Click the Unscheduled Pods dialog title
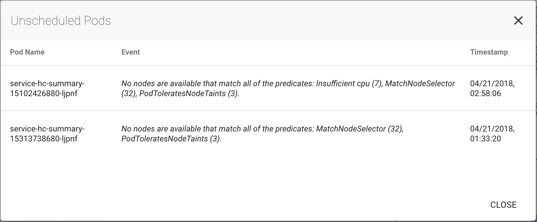This screenshot has width=537, height=222. [61, 21]
